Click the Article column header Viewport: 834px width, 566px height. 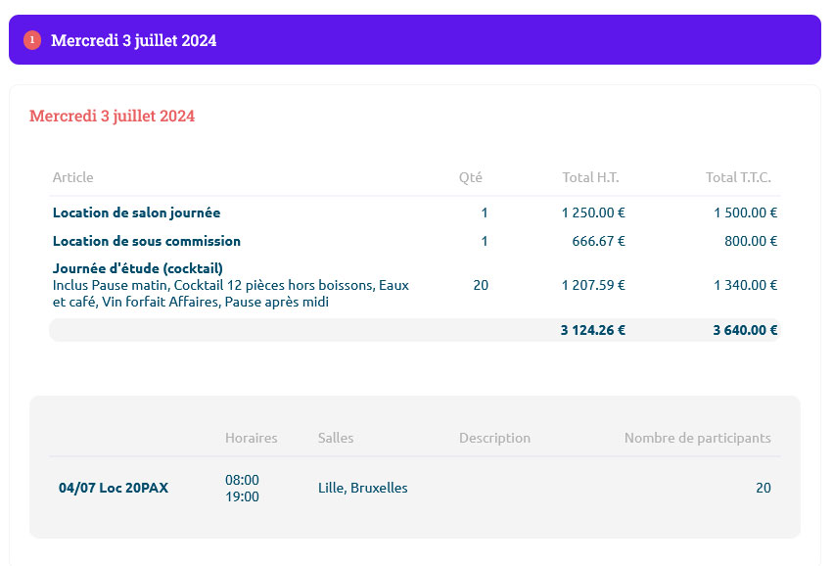pos(73,177)
